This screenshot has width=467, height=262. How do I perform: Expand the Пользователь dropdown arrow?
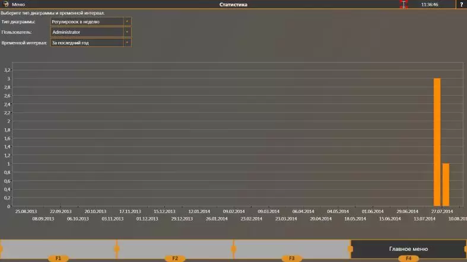[x=126, y=32]
